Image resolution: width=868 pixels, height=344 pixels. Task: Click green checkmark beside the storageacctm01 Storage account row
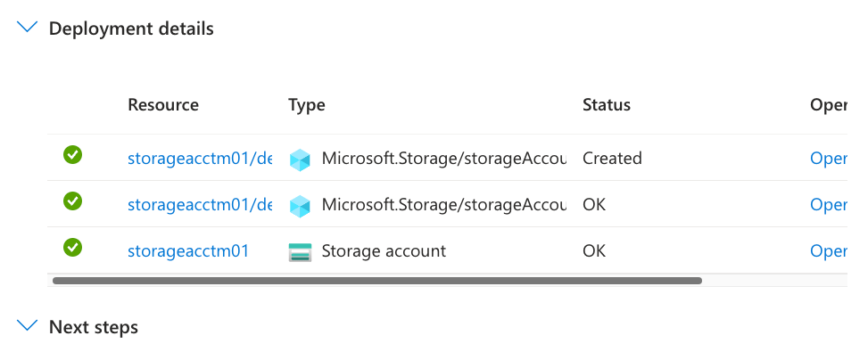(72, 248)
